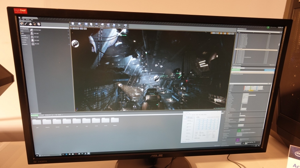Click the search field in the Modes panel
The height and width of the screenshot is (168, 300).
(45, 27)
